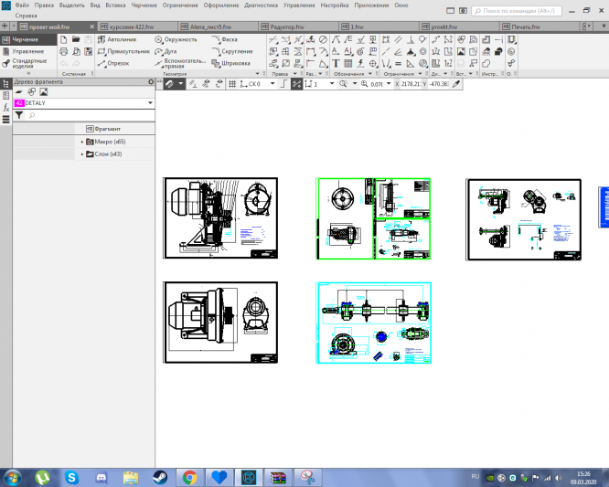Toggle orthogonal drawing mode
The height and width of the screenshot is (487, 609).
pyautogui.click(x=283, y=84)
